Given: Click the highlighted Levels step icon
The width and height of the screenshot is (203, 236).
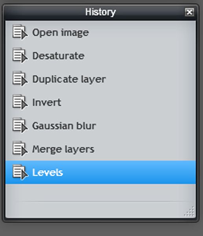Looking at the screenshot, I should point(20,172).
